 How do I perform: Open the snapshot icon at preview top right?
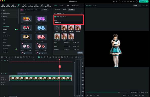pos(147,6)
